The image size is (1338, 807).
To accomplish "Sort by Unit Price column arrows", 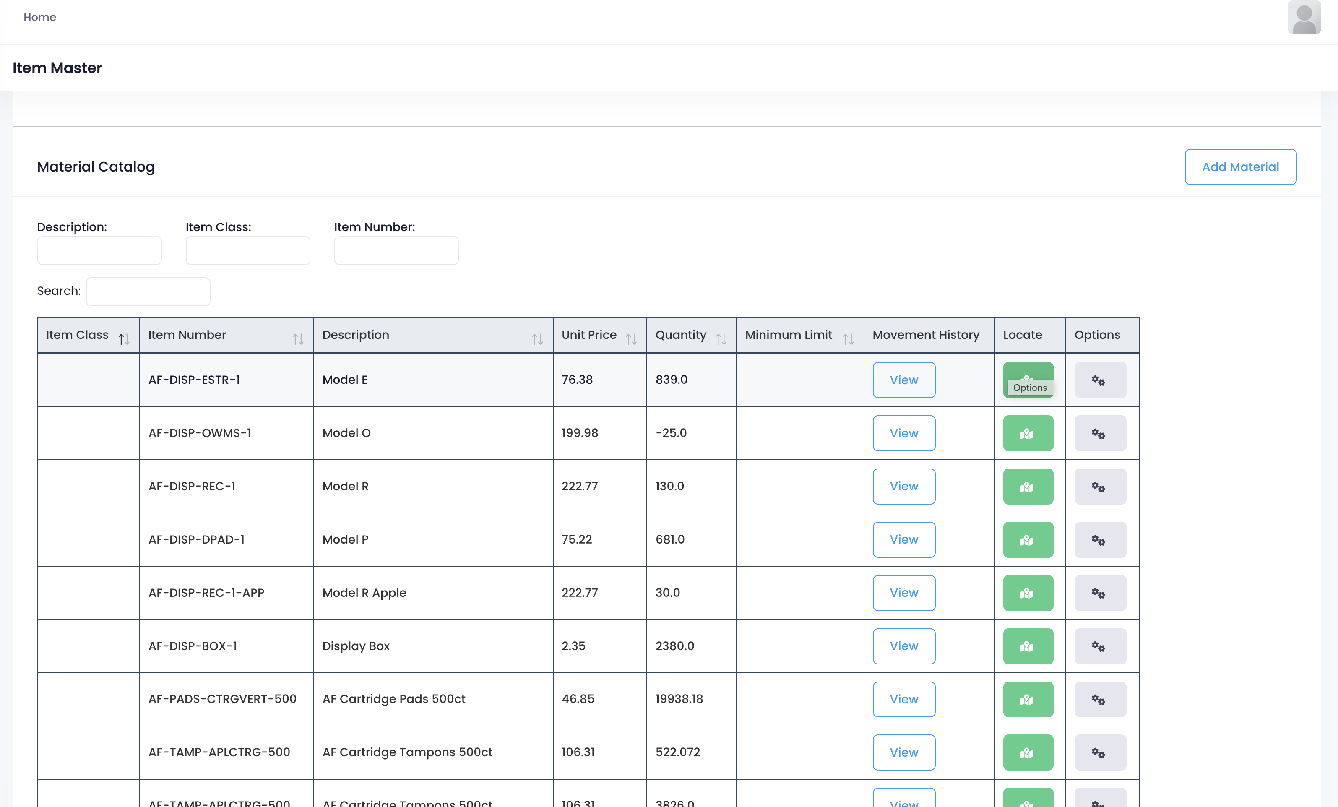I will pos(630,339).
